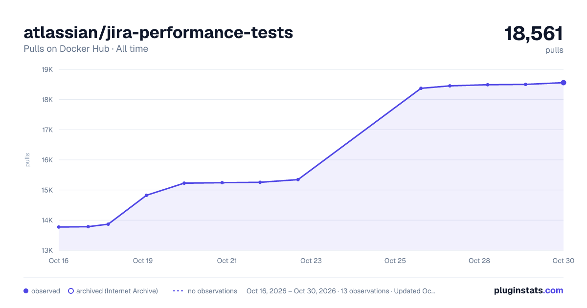Click the Oct 16 x-axis label

[x=59, y=261]
